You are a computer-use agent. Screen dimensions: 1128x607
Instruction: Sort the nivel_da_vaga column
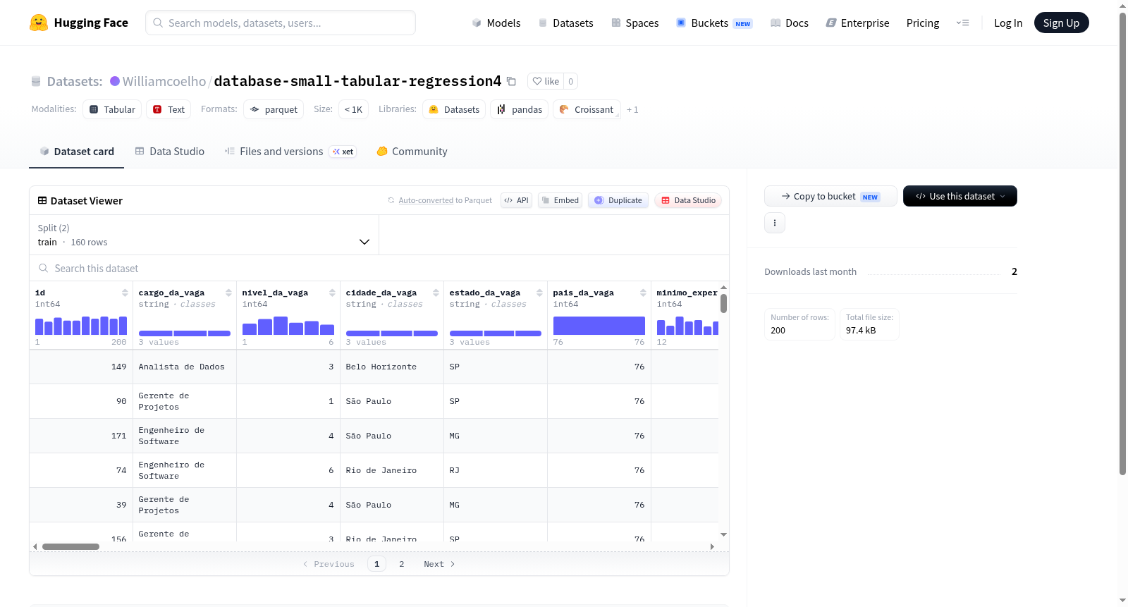tap(332, 293)
